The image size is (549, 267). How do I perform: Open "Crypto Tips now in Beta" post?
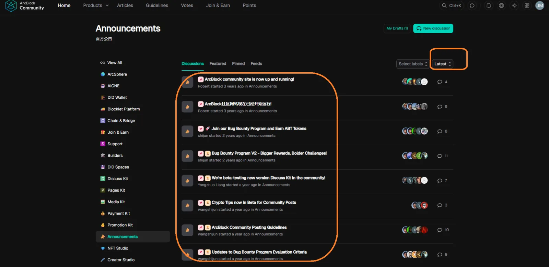tap(254, 203)
